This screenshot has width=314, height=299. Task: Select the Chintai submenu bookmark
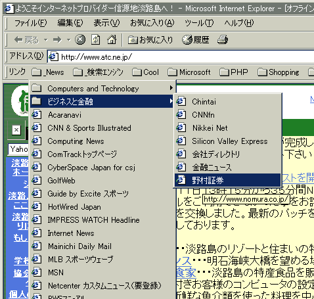click(228, 102)
